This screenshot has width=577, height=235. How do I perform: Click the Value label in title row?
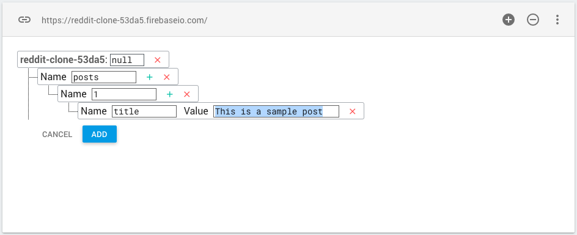click(196, 111)
